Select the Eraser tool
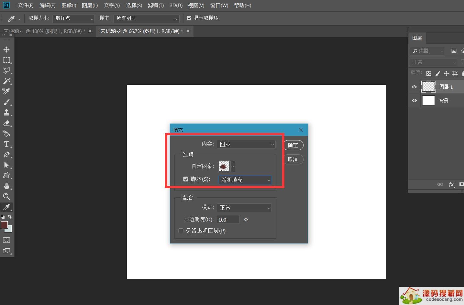464x305 pixels. click(x=6, y=123)
